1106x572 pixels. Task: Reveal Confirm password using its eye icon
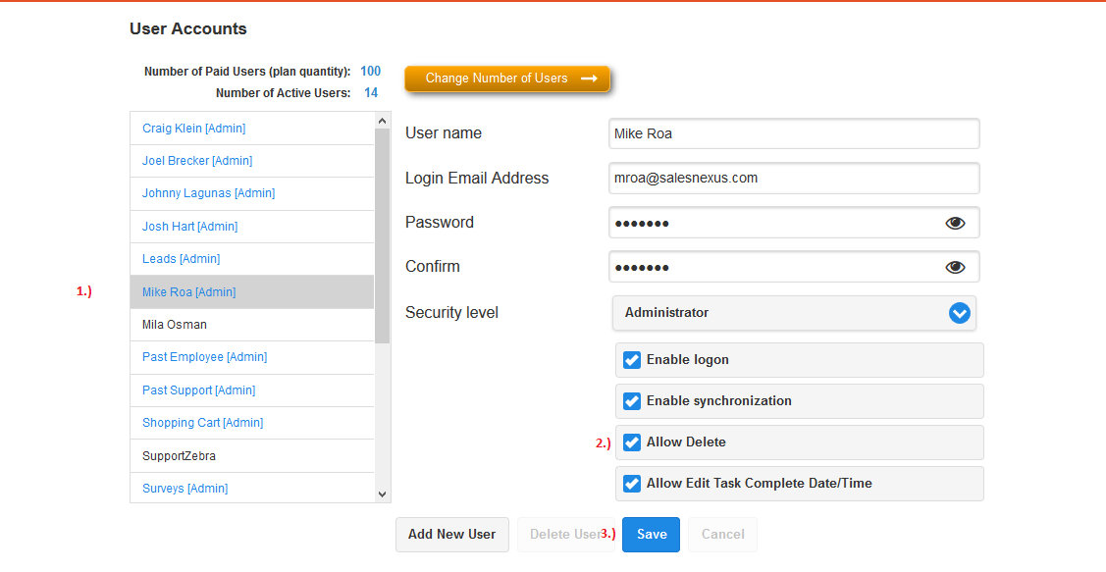(x=955, y=268)
